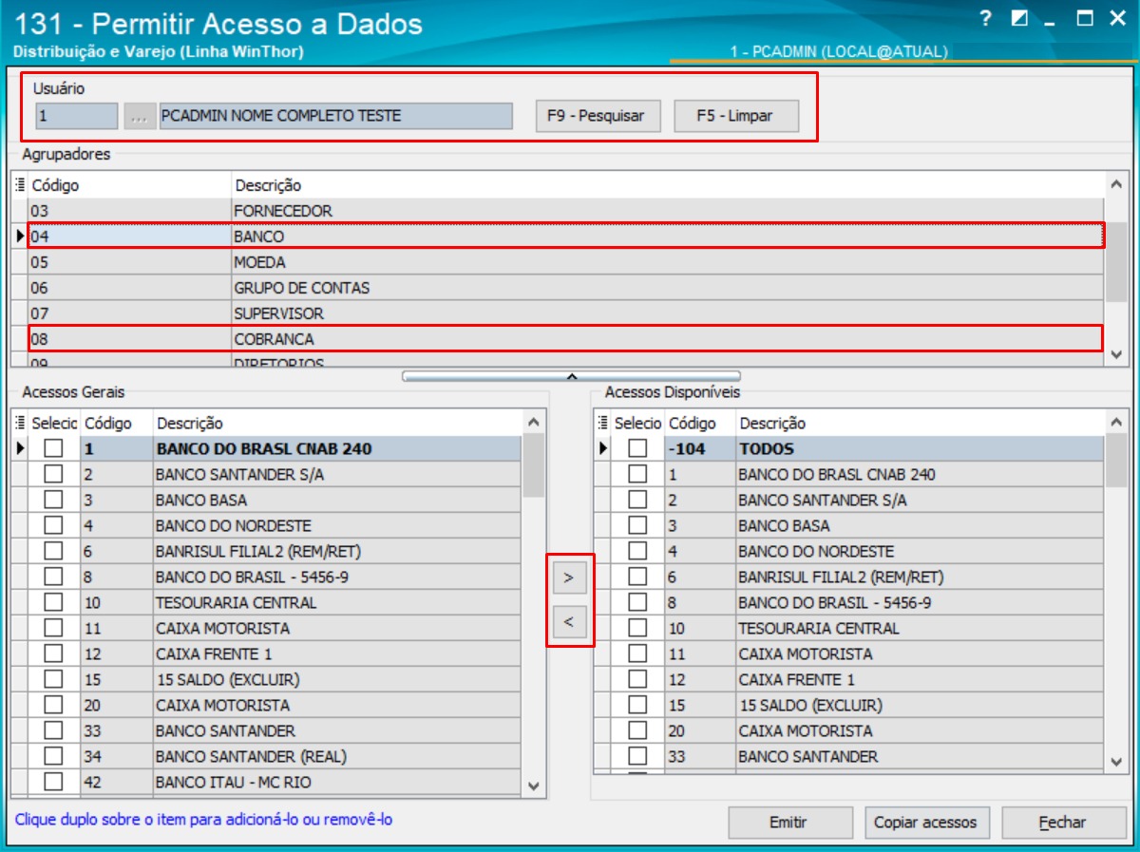Check BANCO DO BRASL CNAB 240 in Acessos Gerais
Screen dimensions: 1140x852
[54, 448]
